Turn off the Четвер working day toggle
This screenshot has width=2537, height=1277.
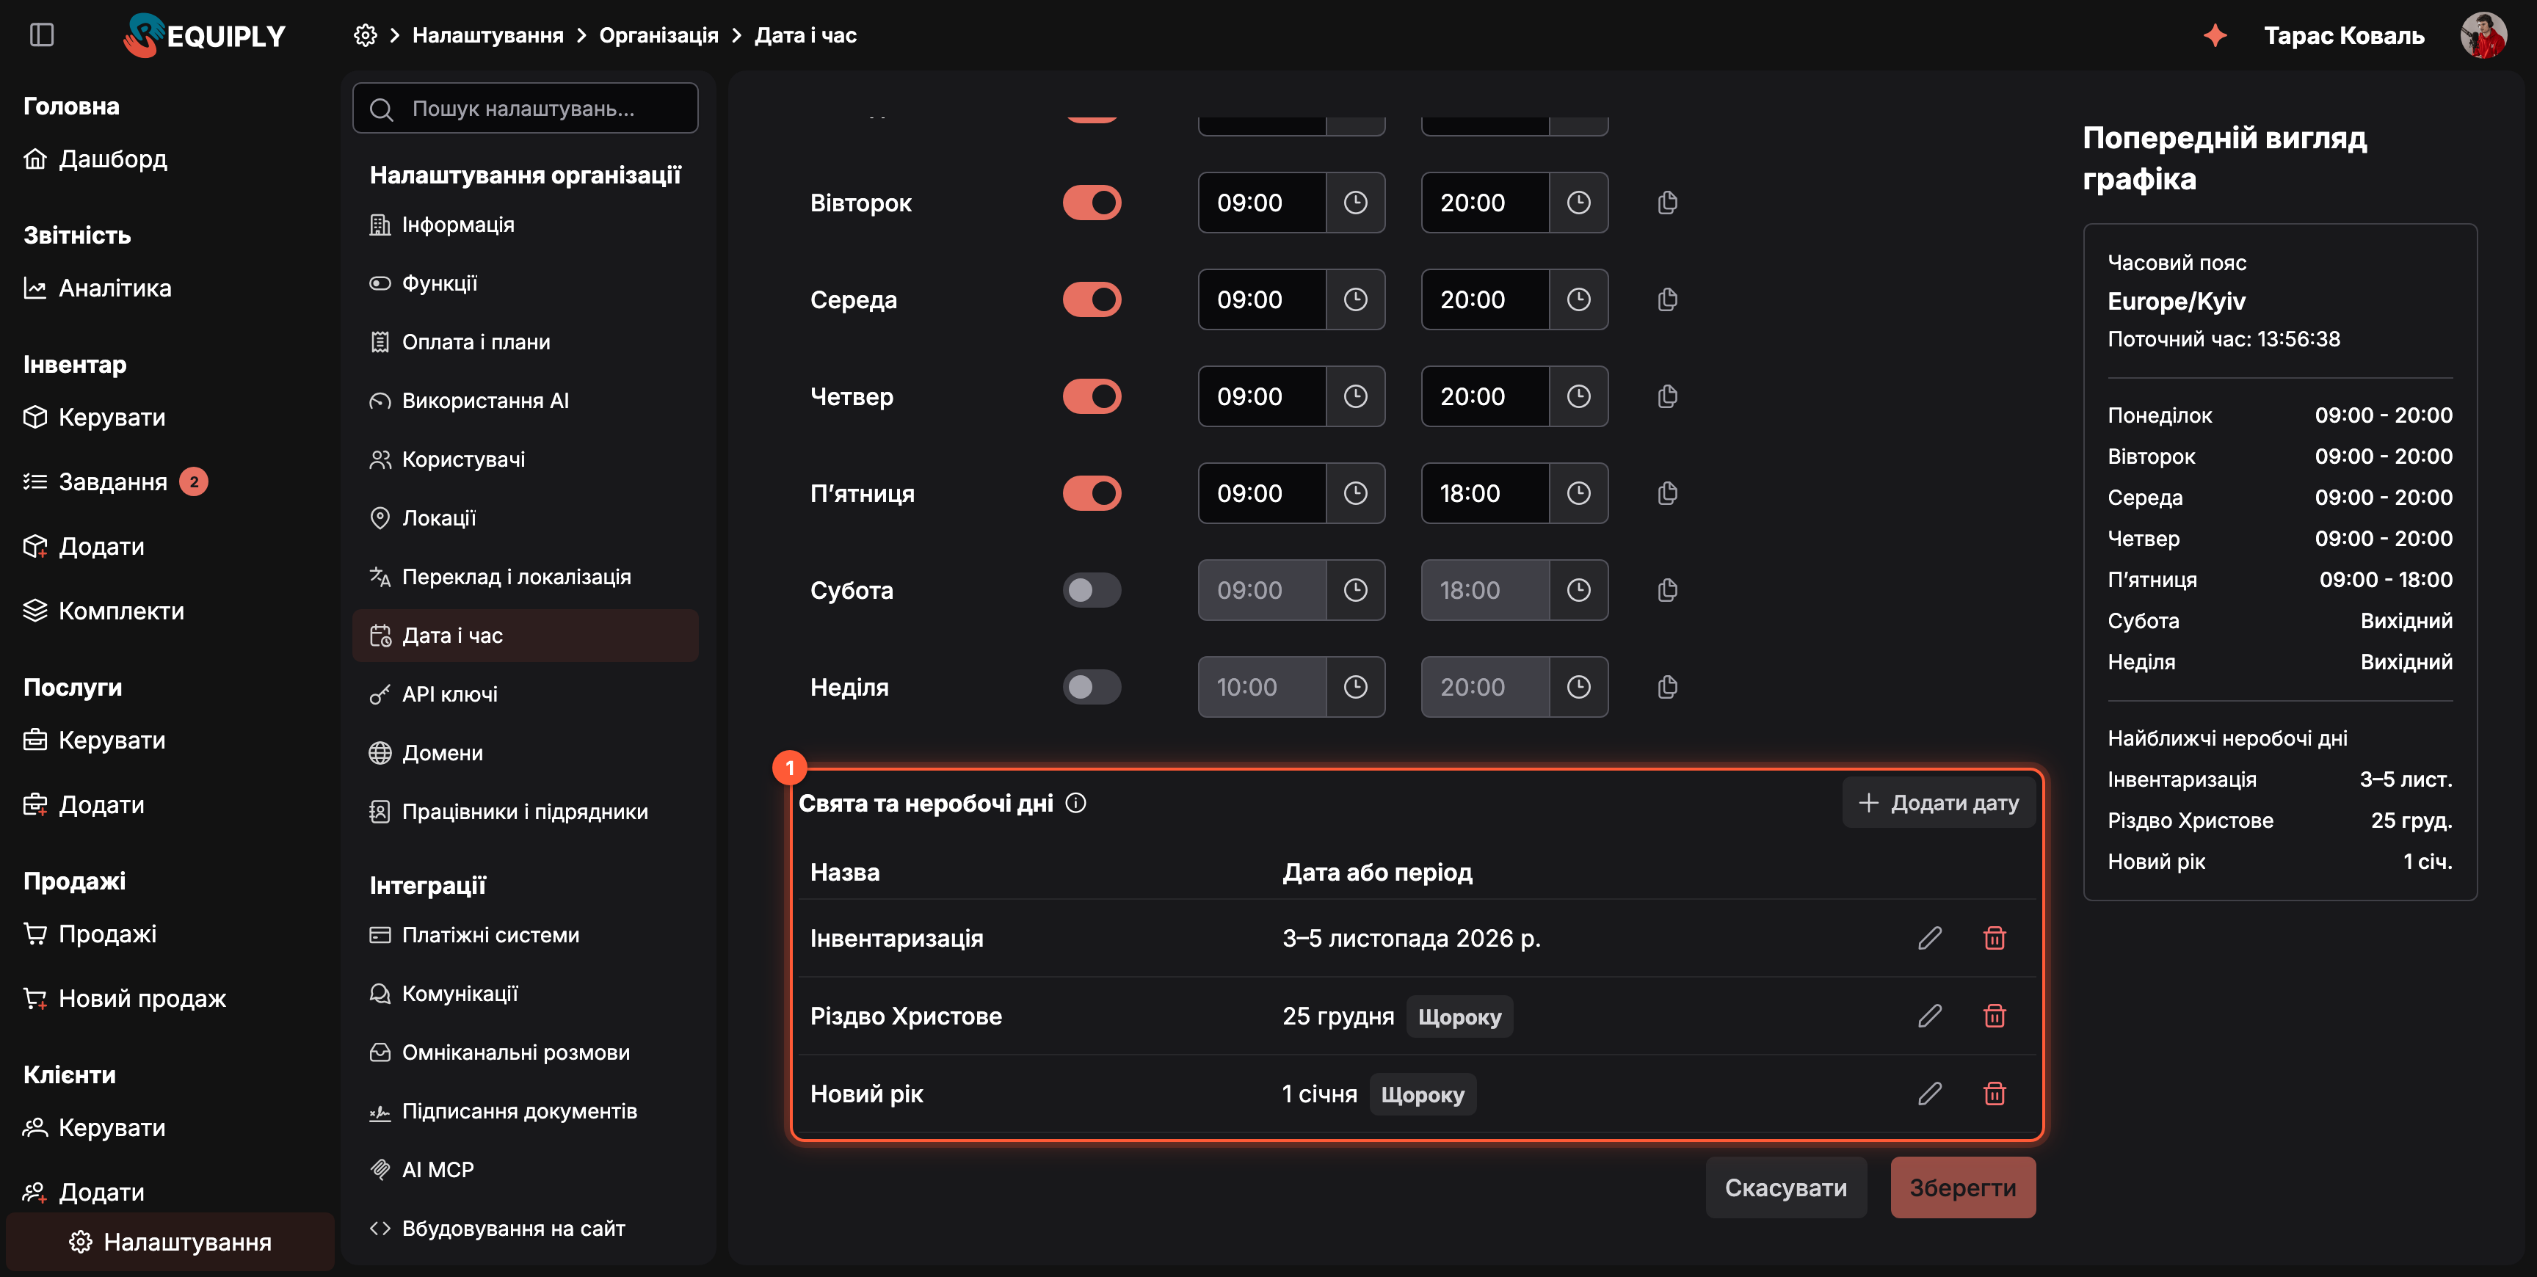click(x=1092, y=397)
